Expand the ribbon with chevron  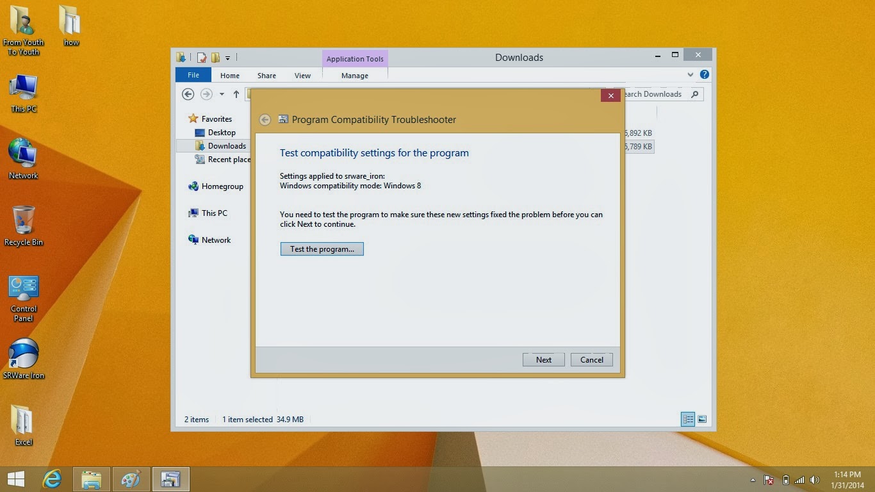pos(690,74)
